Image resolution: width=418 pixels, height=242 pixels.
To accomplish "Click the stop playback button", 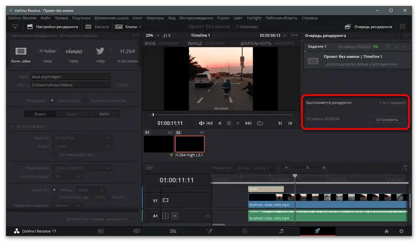I will [x=229, y=123].
